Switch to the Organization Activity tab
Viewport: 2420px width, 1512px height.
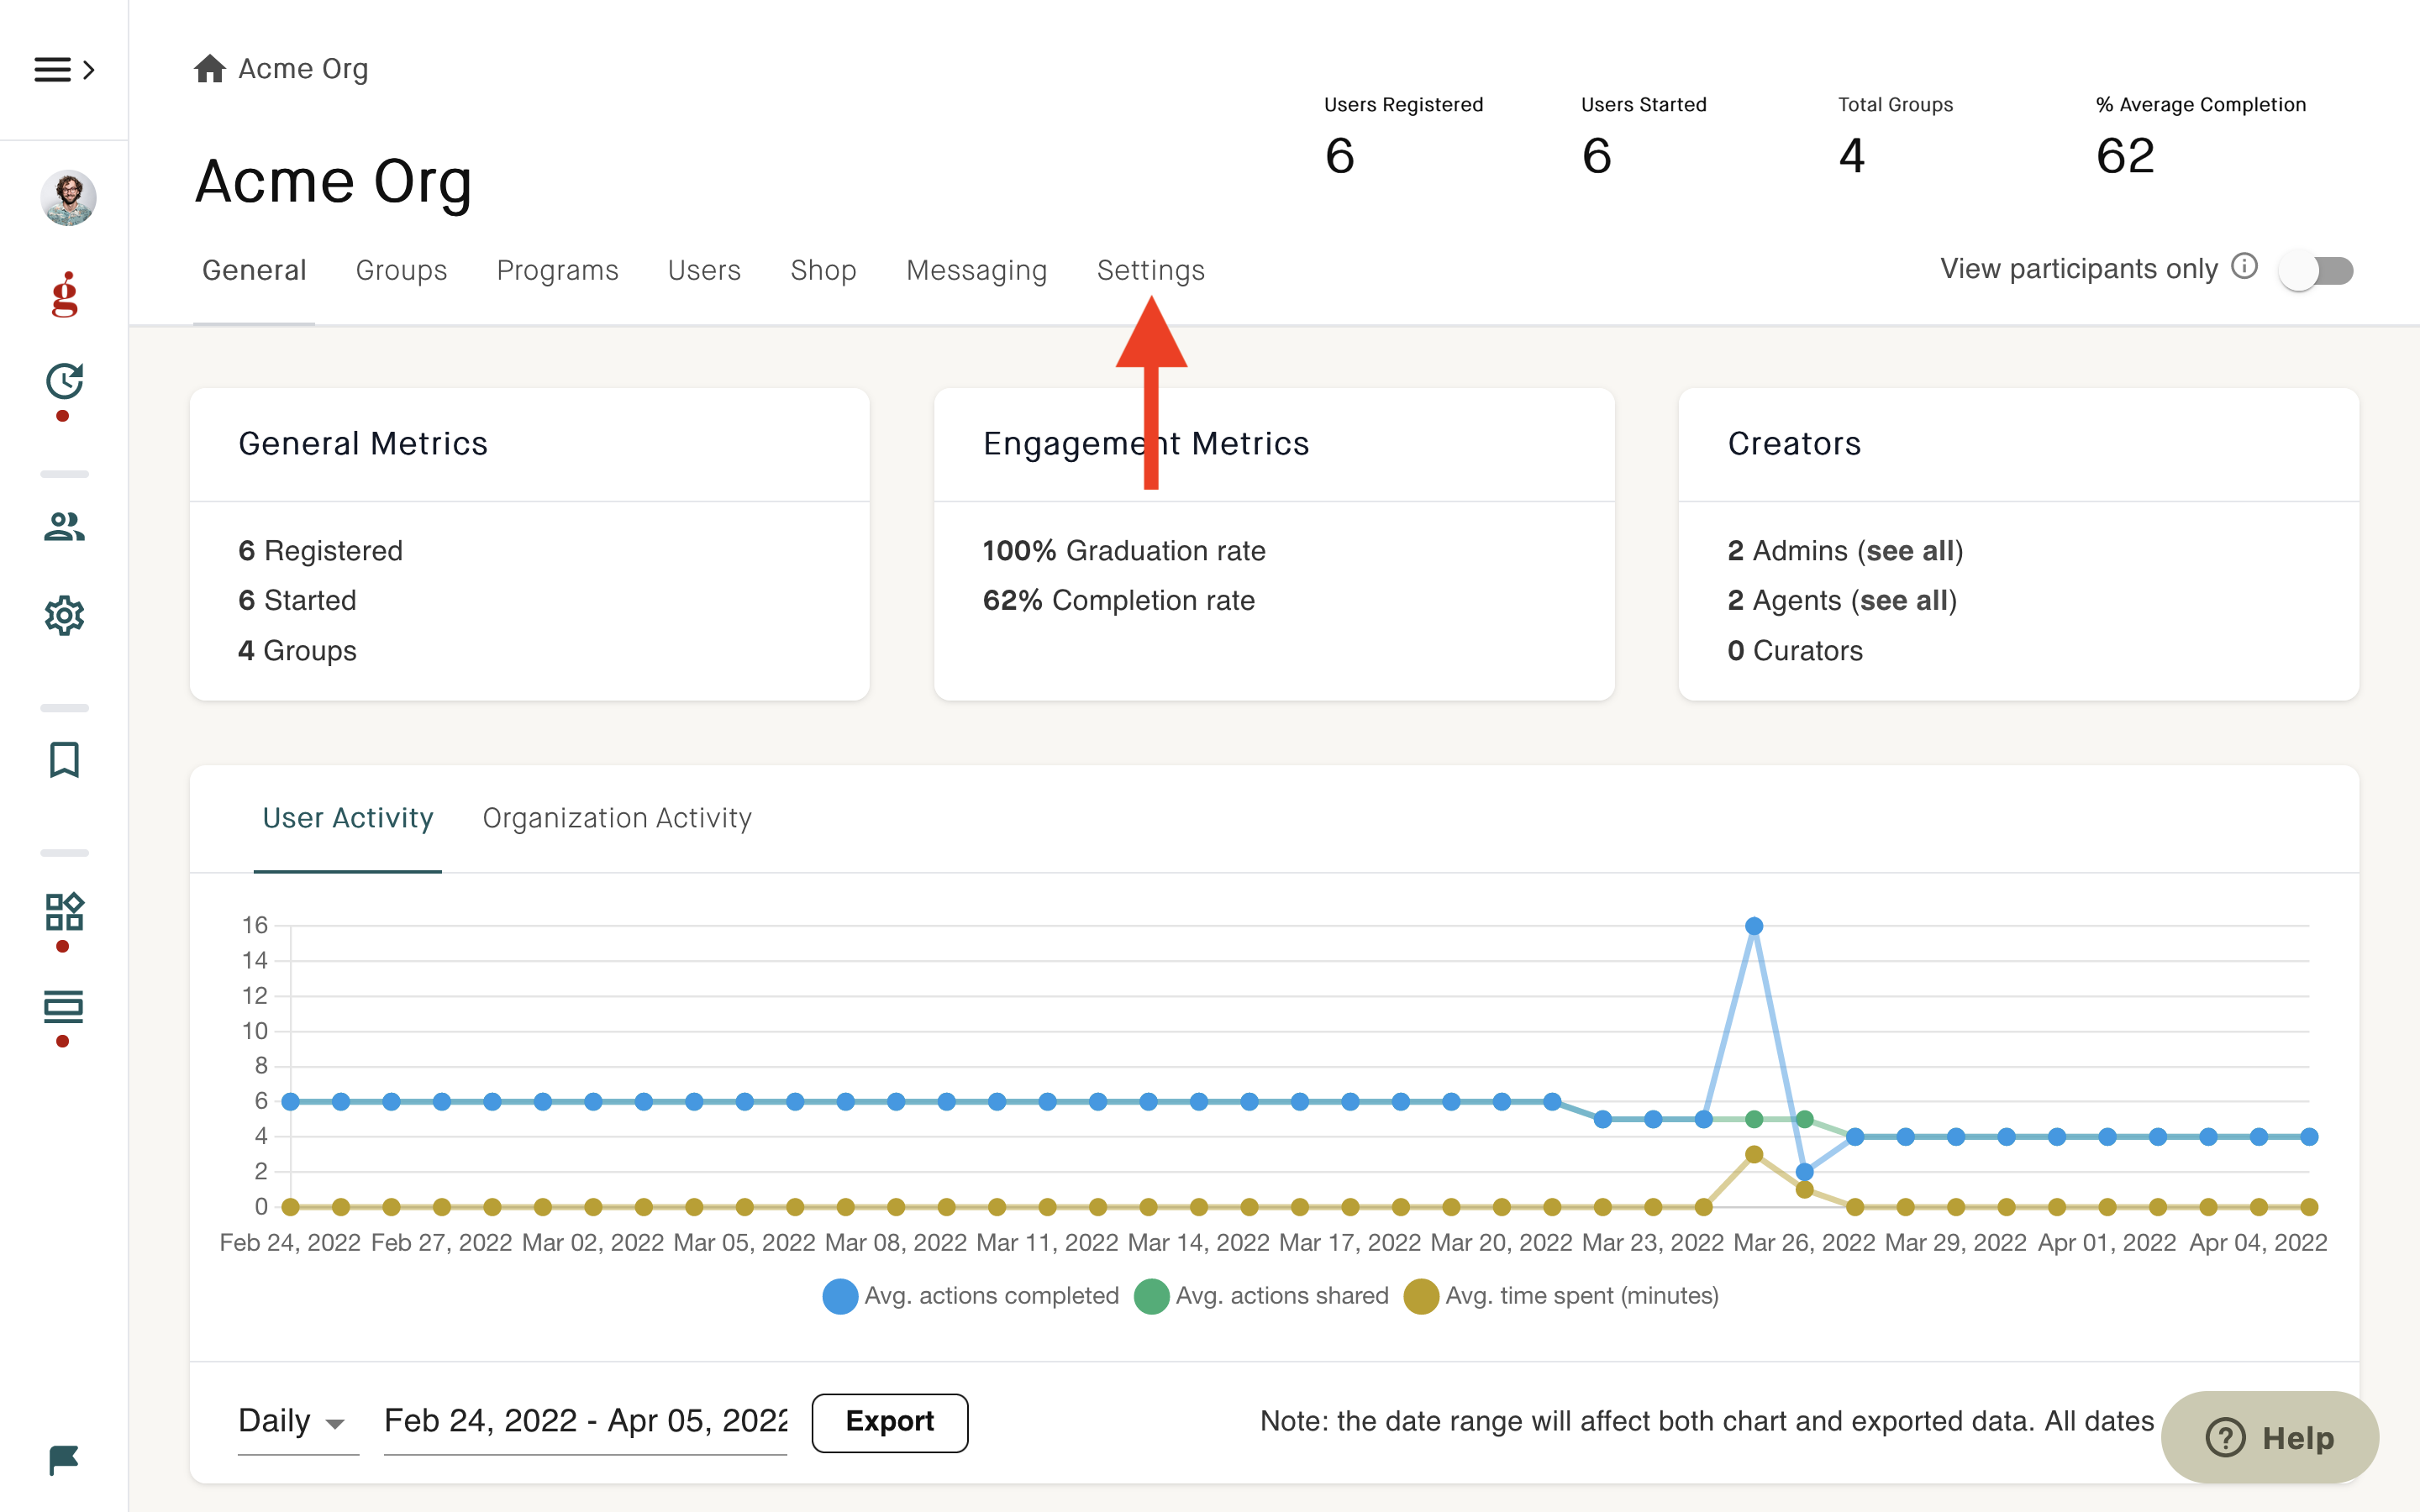[617, 818]
